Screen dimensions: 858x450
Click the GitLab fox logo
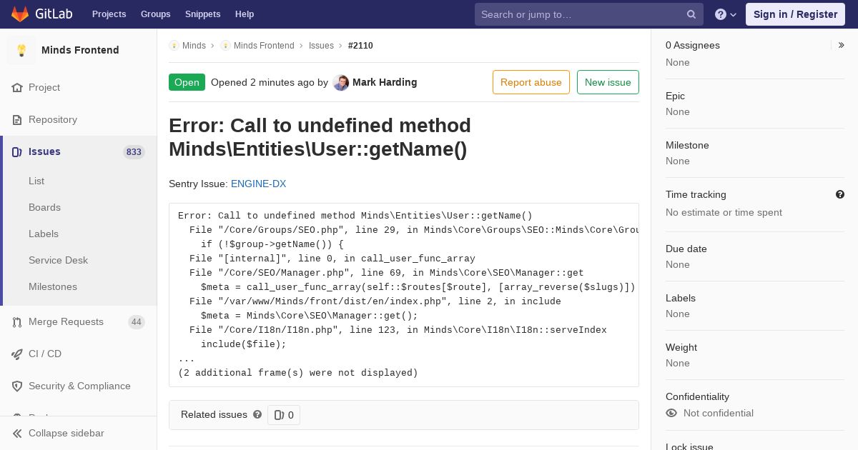(20, 14)
